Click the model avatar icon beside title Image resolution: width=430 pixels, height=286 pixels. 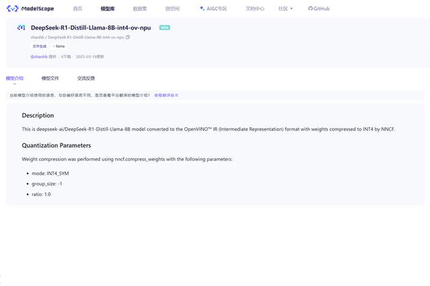pyautogui.click(x=21, y=27)
